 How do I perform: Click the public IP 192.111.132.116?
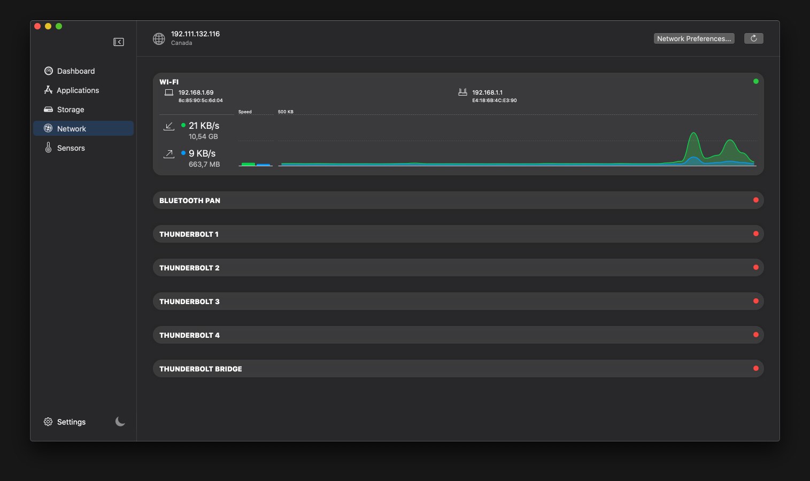[195, 34]
